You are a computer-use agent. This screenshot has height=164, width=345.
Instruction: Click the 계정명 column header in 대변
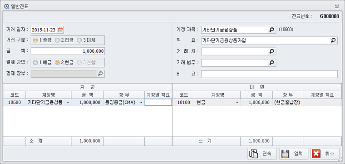[217, 95]
